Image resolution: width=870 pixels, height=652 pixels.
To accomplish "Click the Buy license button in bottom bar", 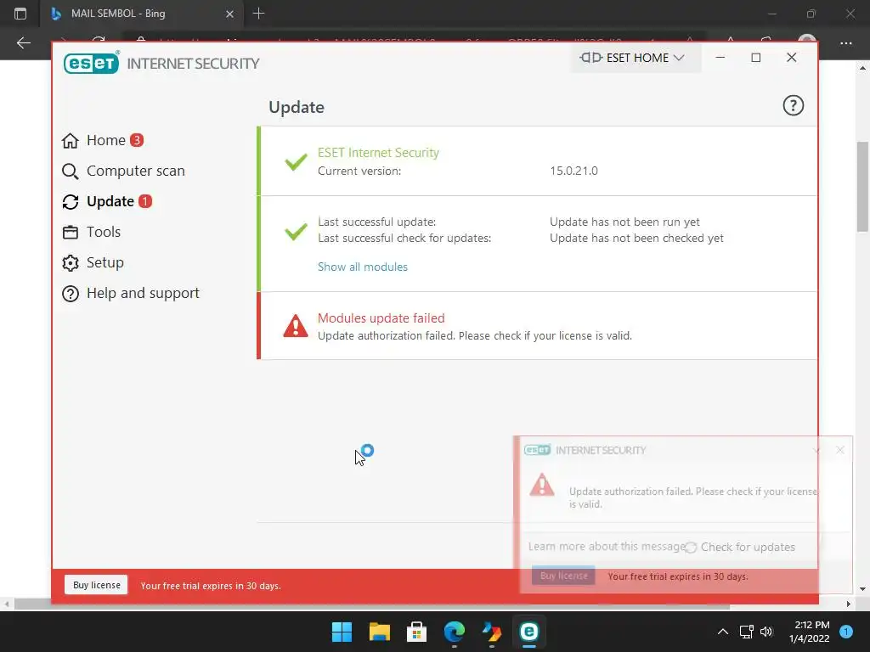I will click(97, 585).
